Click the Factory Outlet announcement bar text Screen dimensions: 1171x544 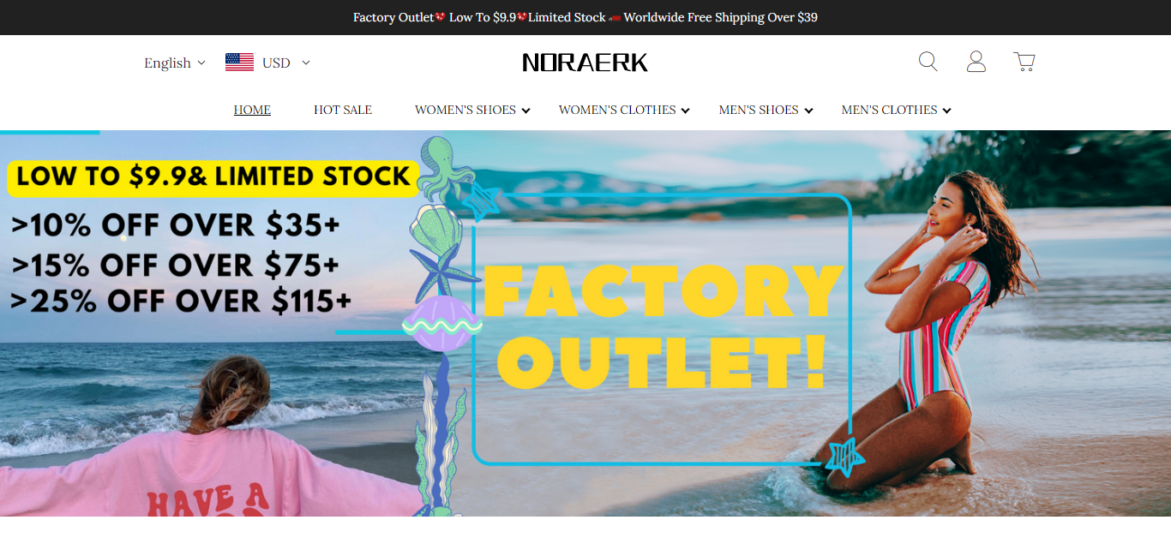click(585, 17)
